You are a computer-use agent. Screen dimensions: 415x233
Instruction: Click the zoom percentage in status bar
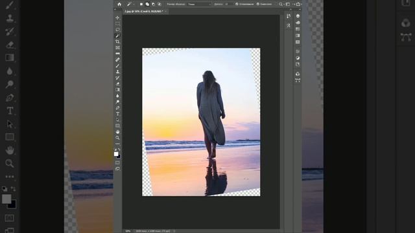pos(128,231)
